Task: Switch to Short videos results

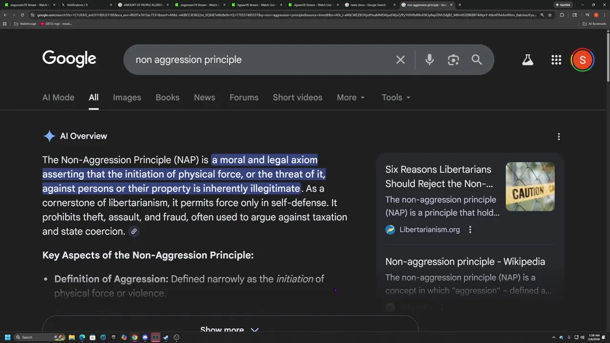Action: pyautogui.click(x=297, y=97)
